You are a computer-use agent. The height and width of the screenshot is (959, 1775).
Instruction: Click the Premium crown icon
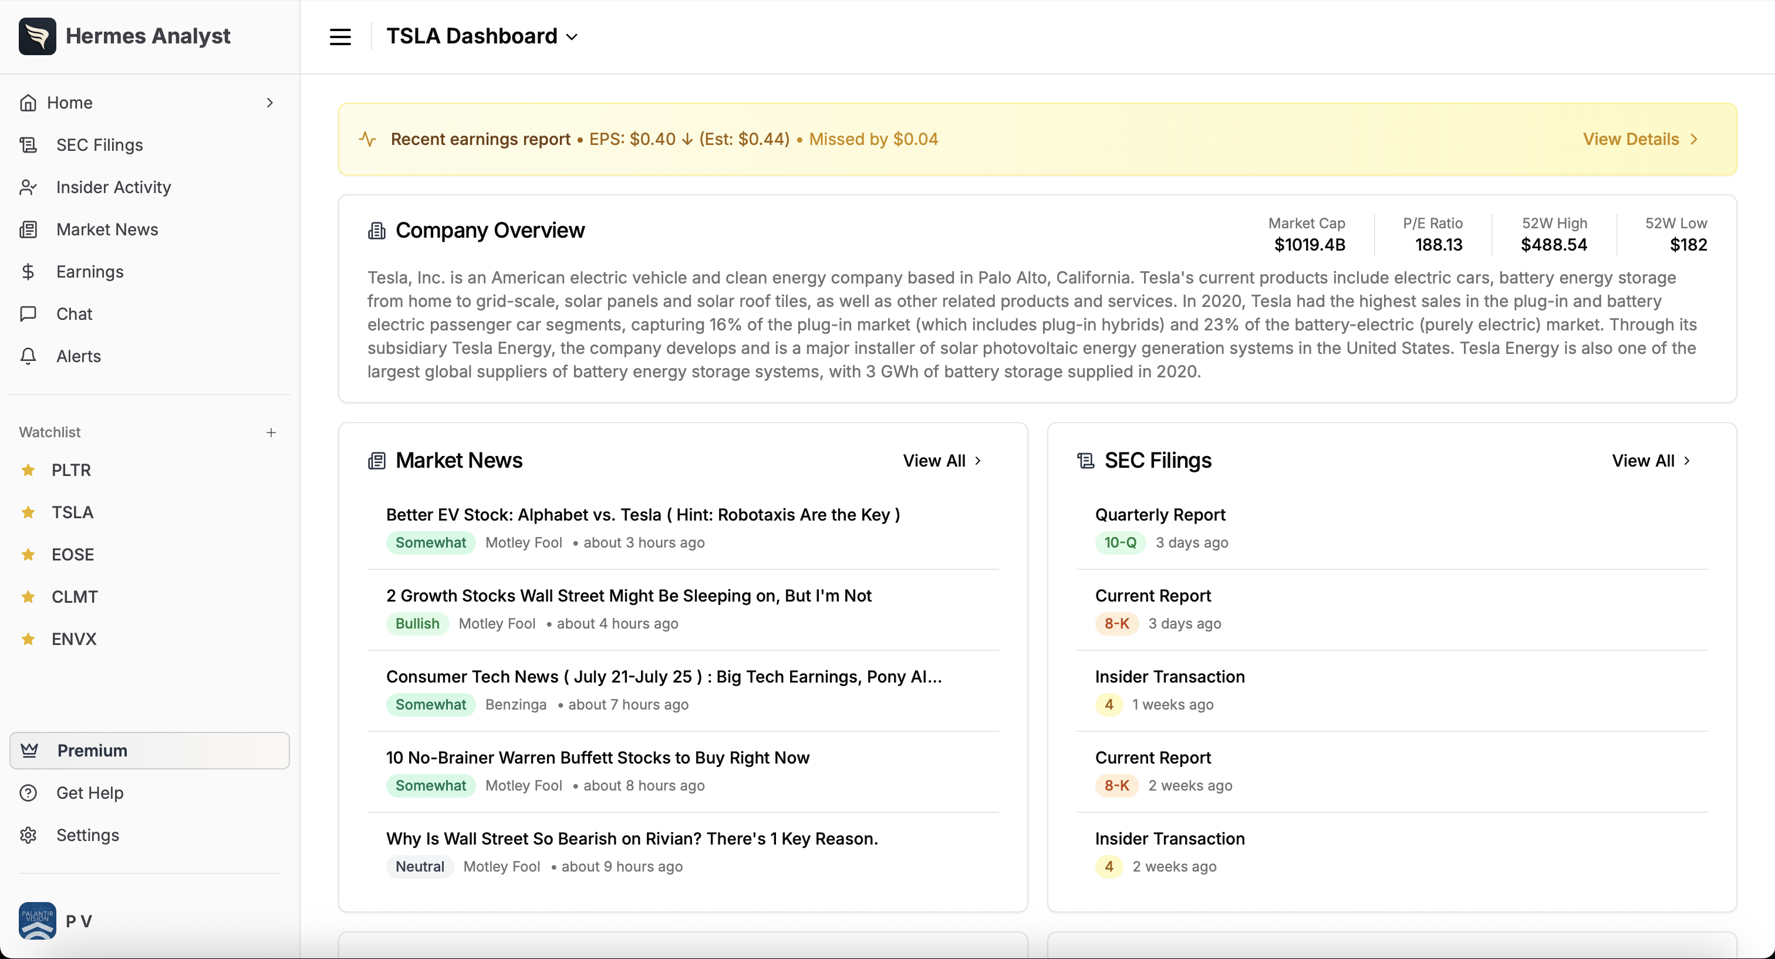click(x=29, y=750)
